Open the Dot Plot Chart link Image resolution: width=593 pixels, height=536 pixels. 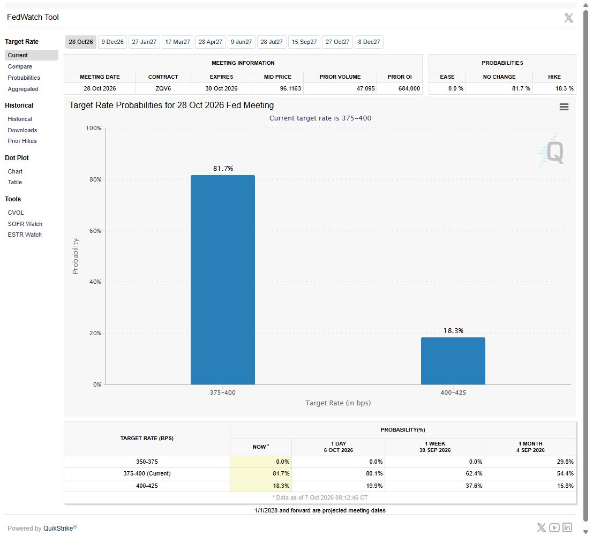click(x=15, y=171)
